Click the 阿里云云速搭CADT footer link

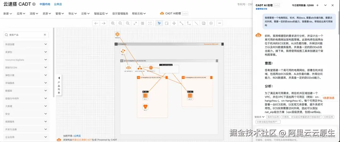click(x=81, y=139)
